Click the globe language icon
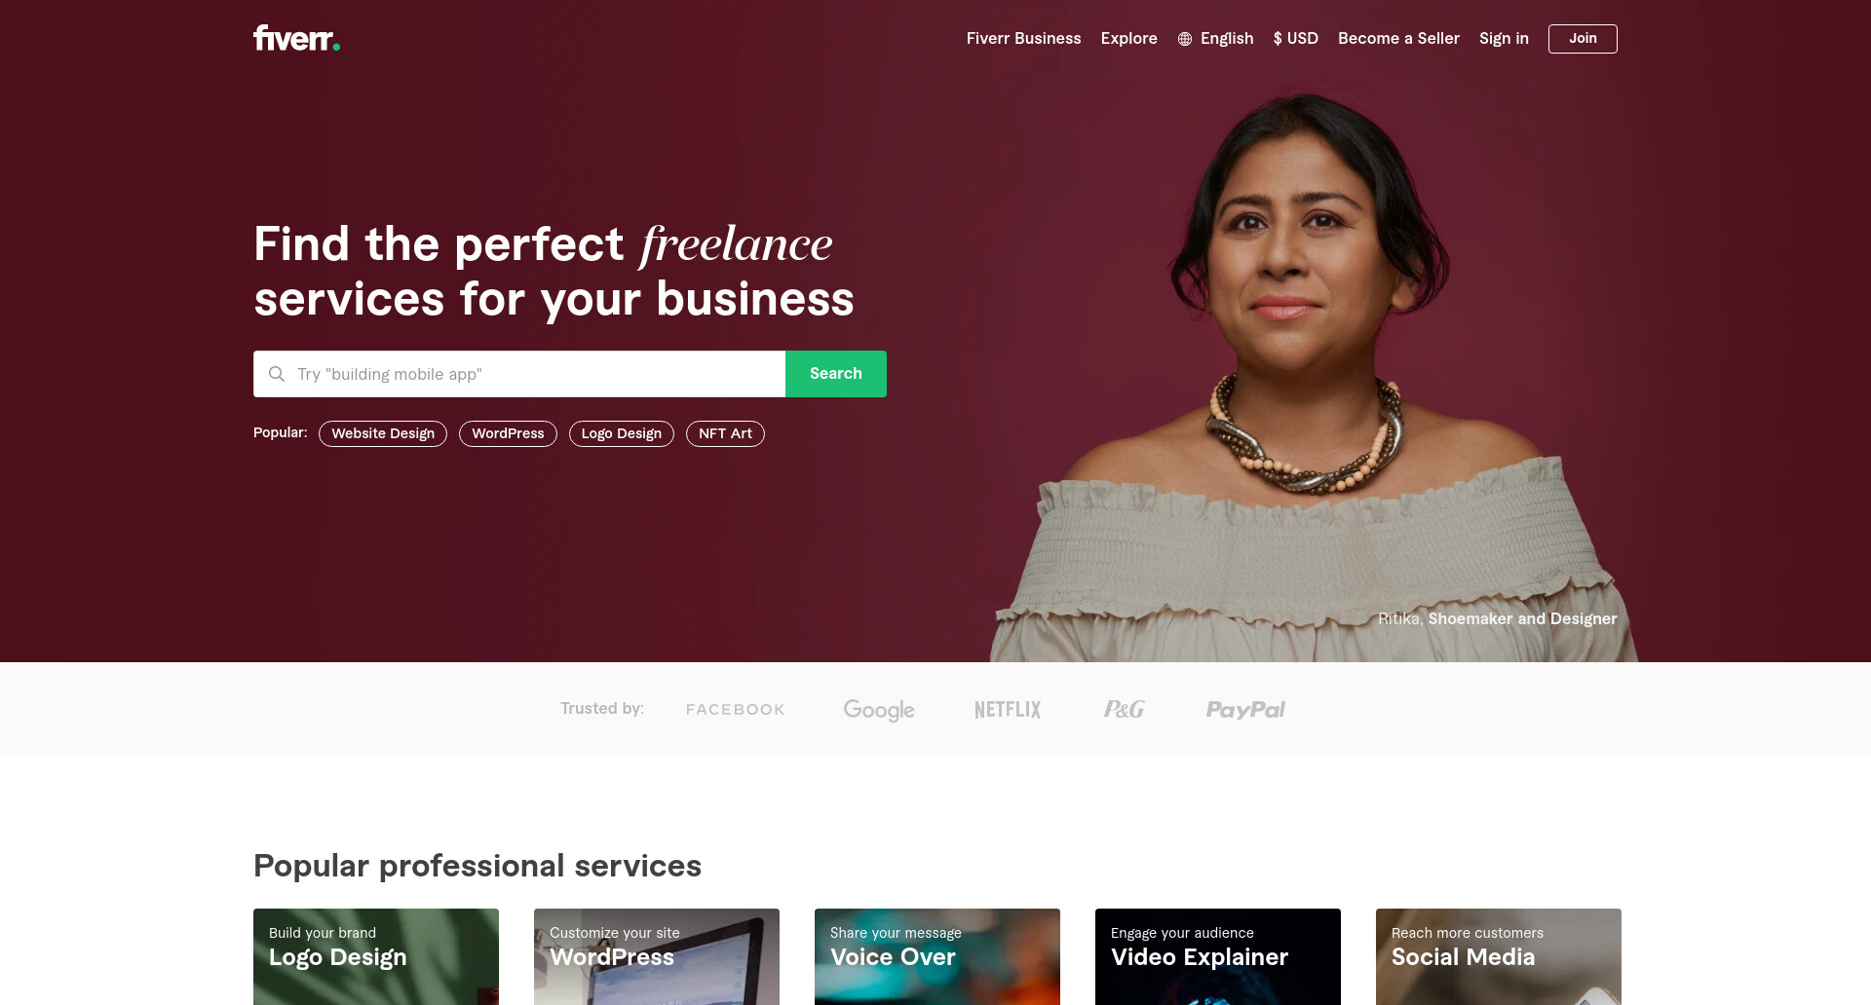 coord(1185,39)
